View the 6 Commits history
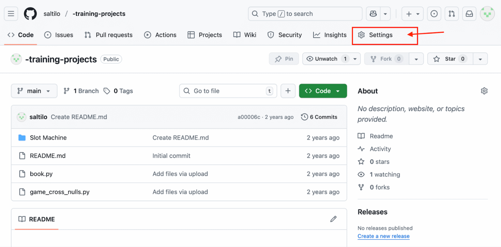Viewport: 501px width, 247px height. tap(319, 117)
